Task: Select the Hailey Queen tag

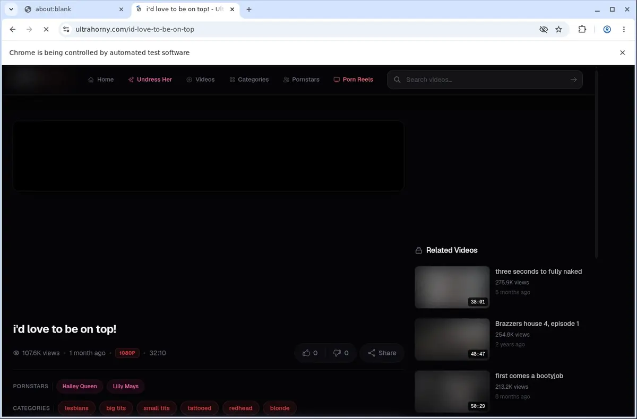Action: (x=80, y=386)
